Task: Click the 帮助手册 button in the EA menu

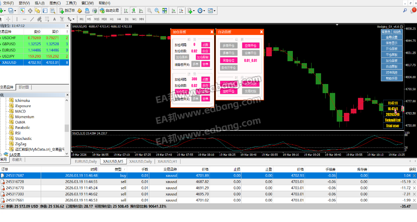Action: click(x=391, y=78)
